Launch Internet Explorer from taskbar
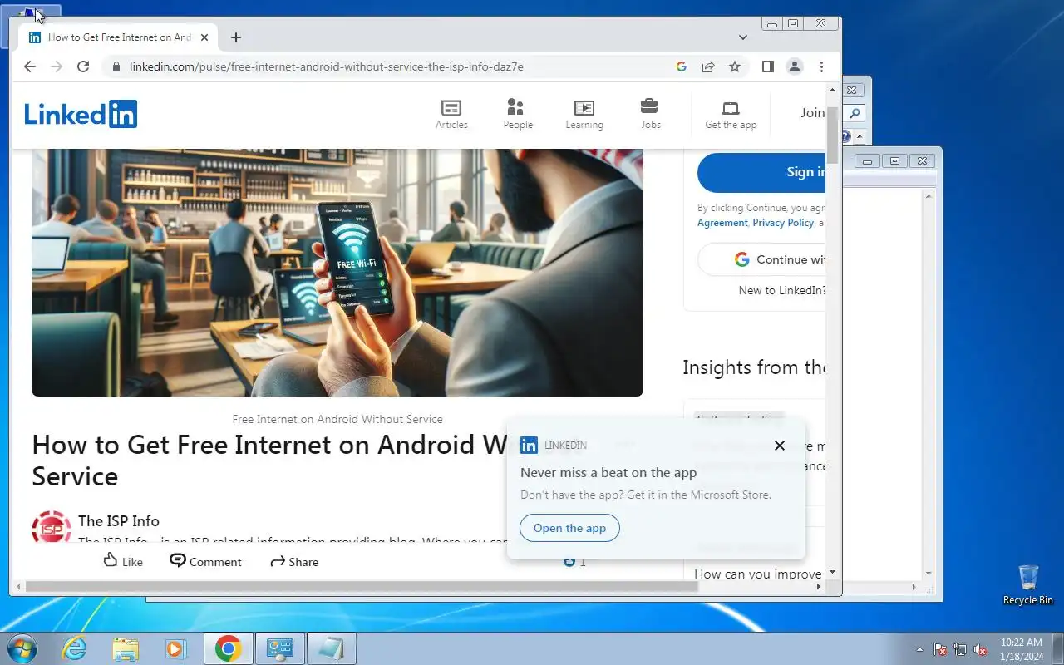The image size is (1064, 665). pyautogui.click(x=75, y=648)
